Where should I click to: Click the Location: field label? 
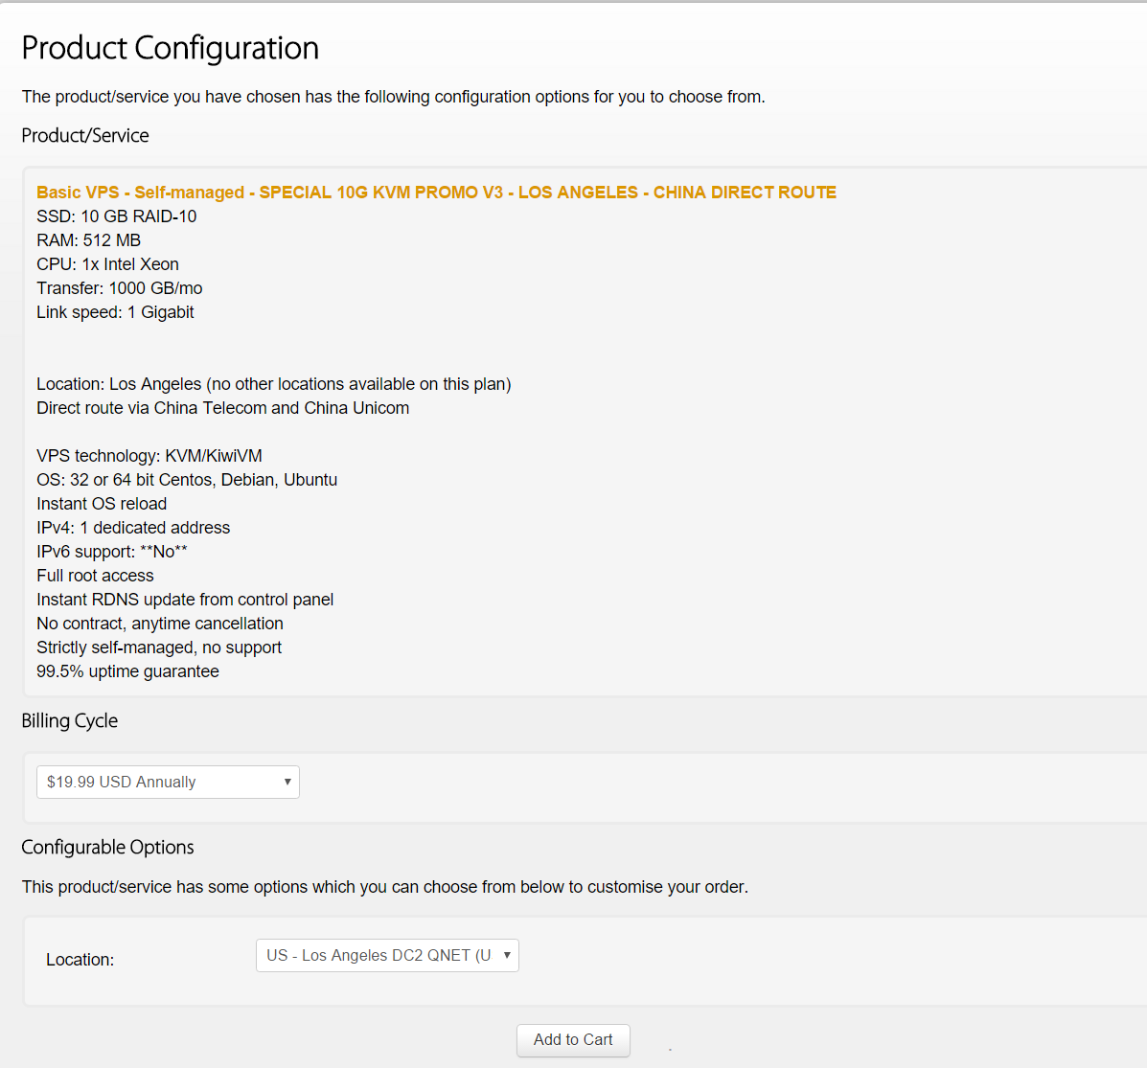[80, 960]
